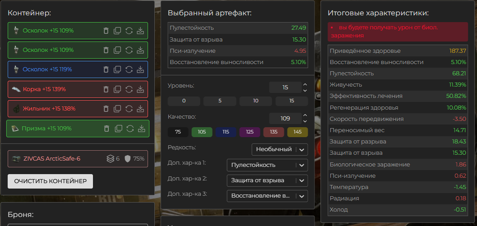The image size is (477, 226).
Task: Duplicate the Жильник +15 138% artifact
Action: pos(117,109)
